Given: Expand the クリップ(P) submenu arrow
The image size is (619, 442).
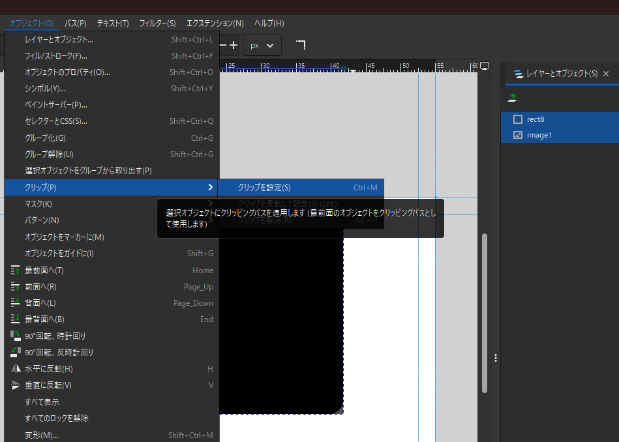Looking at the screenshot, I should (x=210, y=187).
